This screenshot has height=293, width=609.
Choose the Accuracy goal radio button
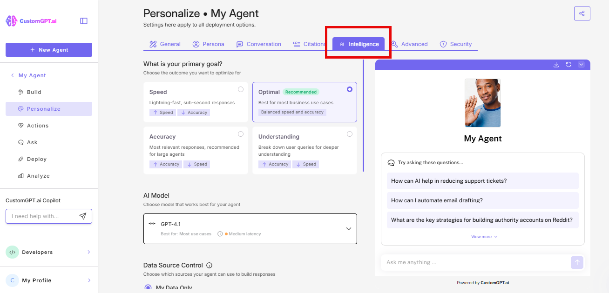point(241,134)
